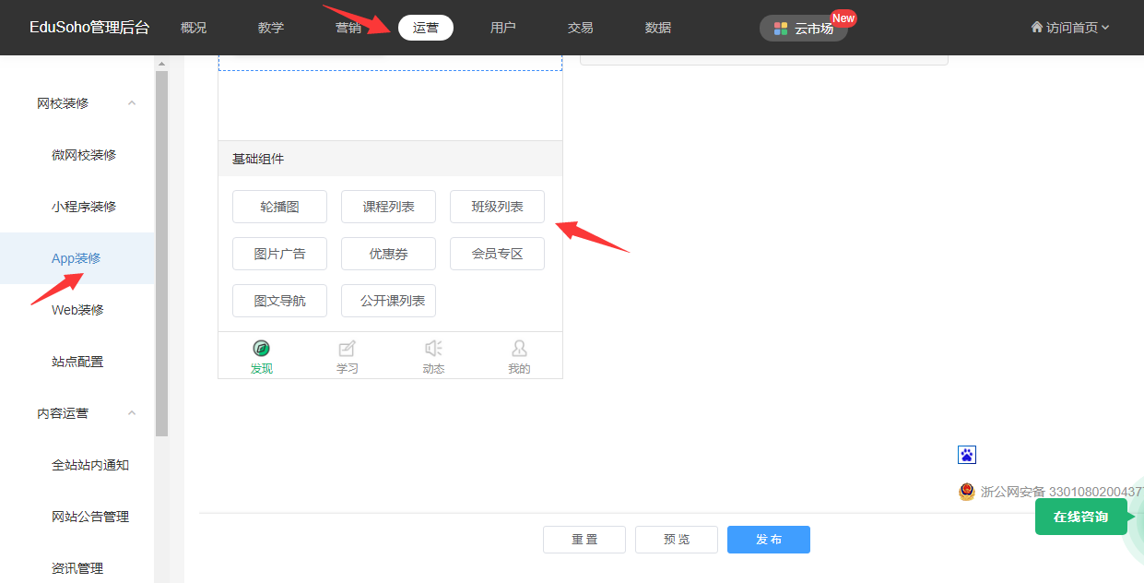The image size is (1144, 583).
Task: Open the 访问首页 dropdown arrow
Action: [x=1105, y=28]
